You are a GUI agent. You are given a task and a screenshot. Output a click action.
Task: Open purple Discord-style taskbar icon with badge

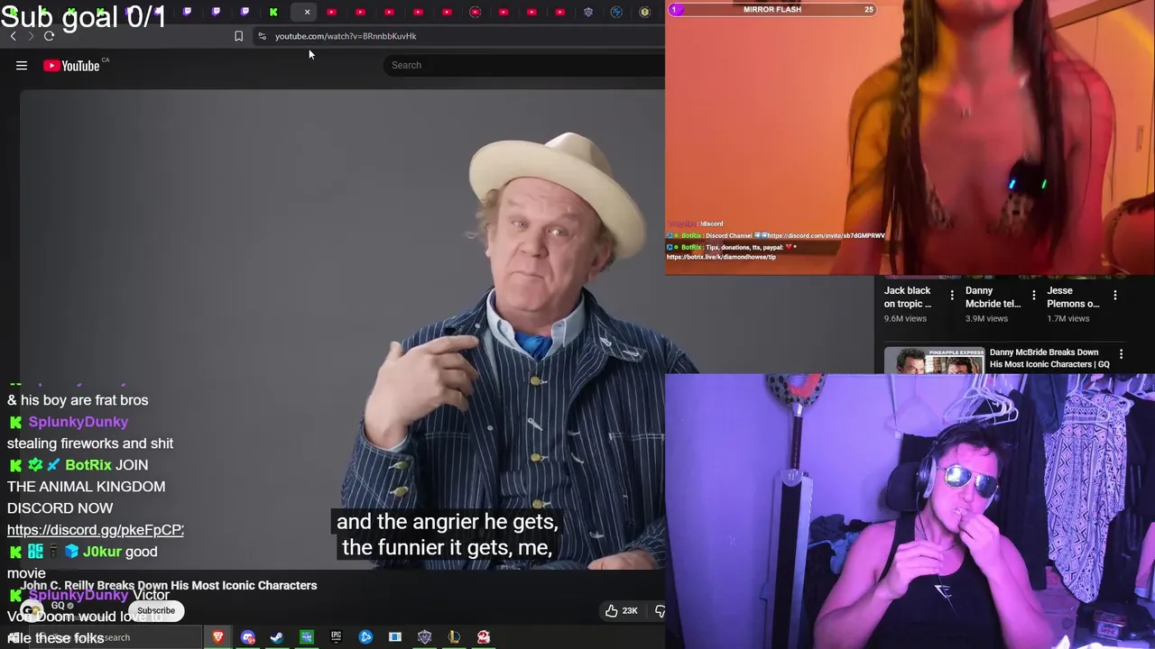247,637
